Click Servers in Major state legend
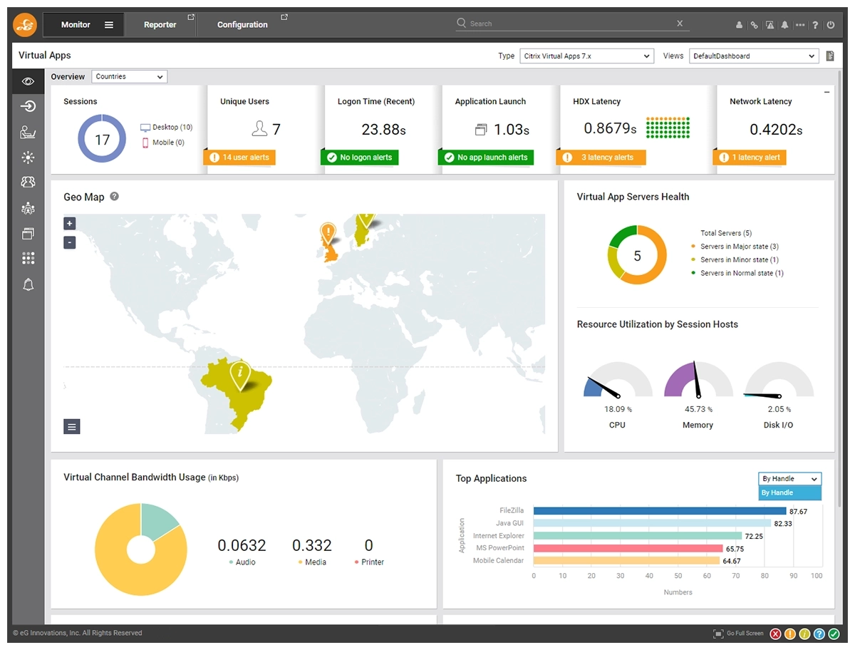Image resolution: width=855 pixels, height=650 pixels. coord(735,247)
